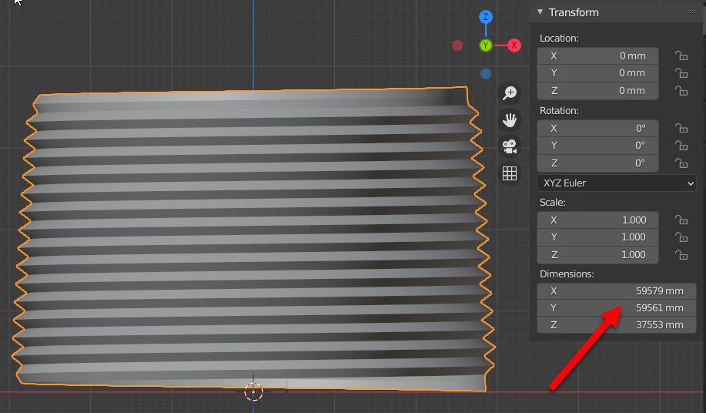
Task: Click the Scale Z field
Action: coord(597,255)
